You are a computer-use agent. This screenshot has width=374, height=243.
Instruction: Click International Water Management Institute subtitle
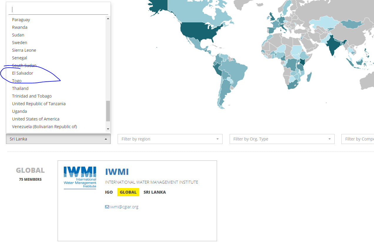pos(152,182)
